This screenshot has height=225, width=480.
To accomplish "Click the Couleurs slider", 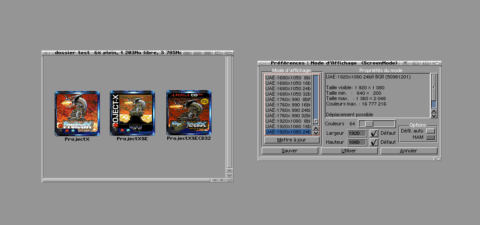I will point(377,124).
